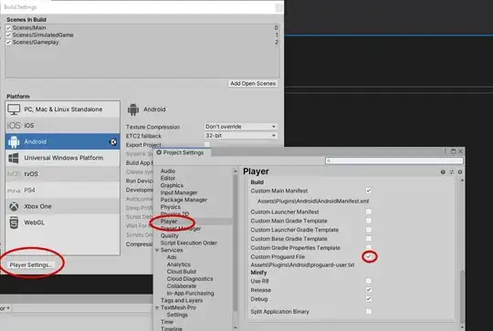Select Time settings category
Screen dimensions: 493x331
pos(167,322)
